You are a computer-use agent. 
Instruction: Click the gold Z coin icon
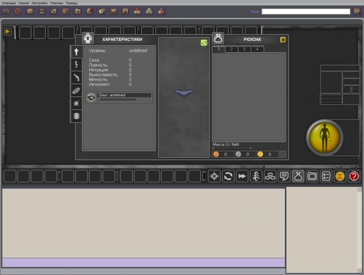point(340,176)
